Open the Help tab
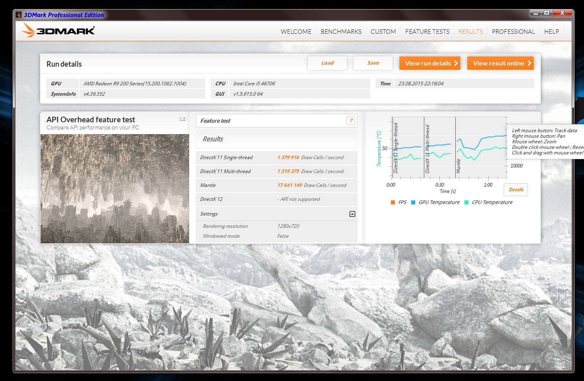Viewport: 584px width, 381px height. pos(551,31)
